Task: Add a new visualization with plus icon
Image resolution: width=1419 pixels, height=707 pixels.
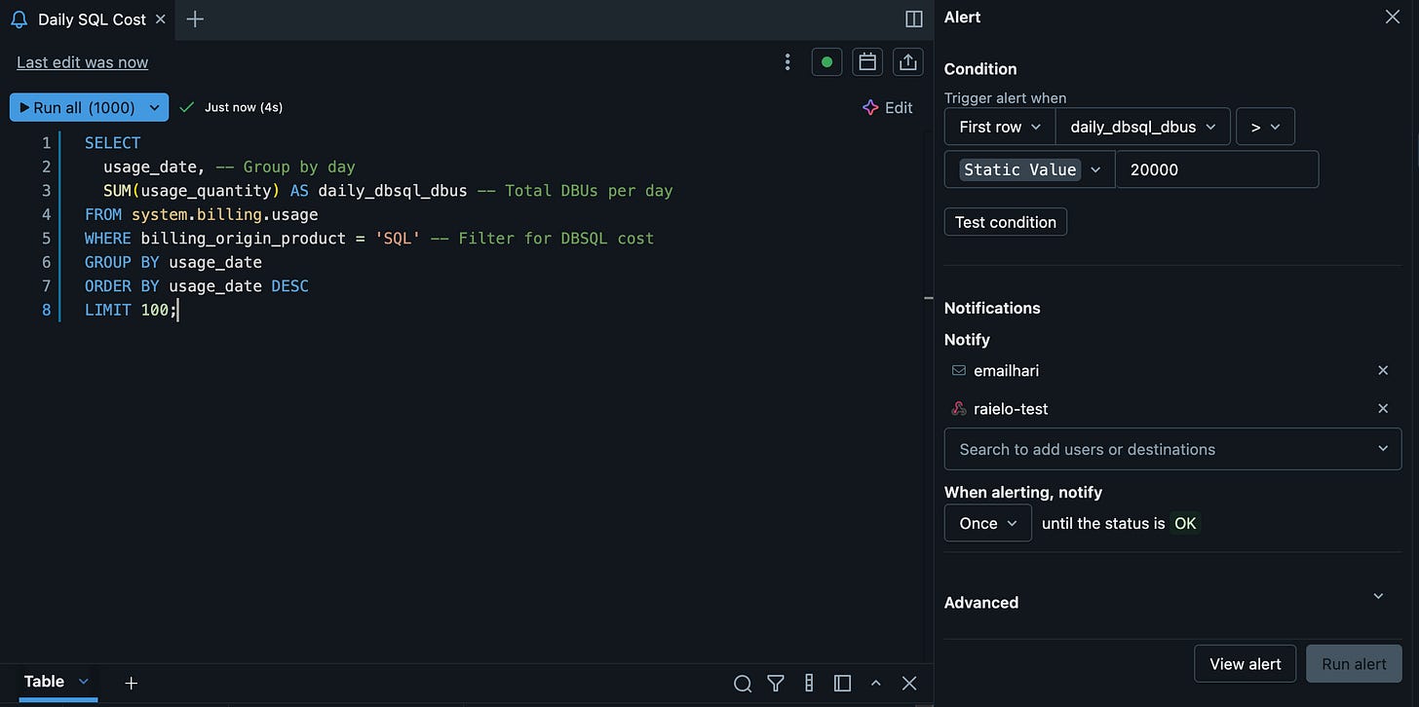Action: [132, 683]
